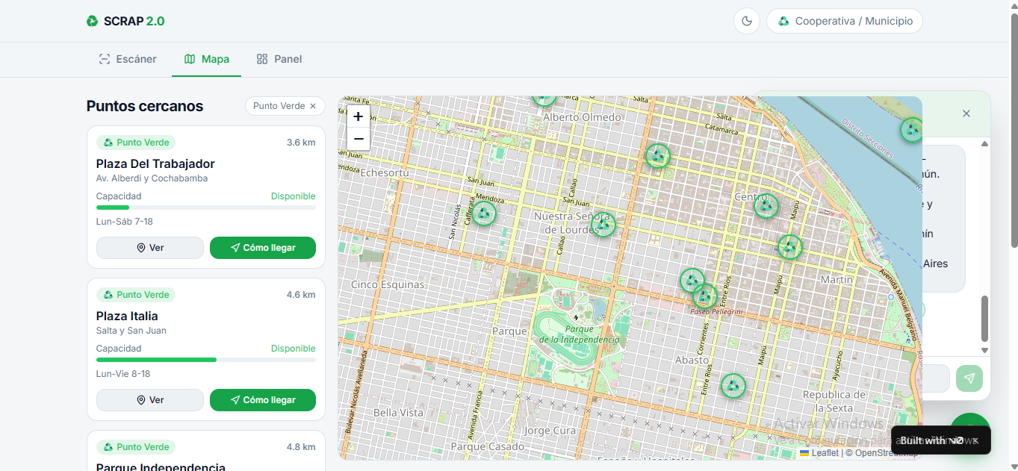Image resolution: width=1018 pixels, height=471 pixels.
Task: Focus the chat message input field
Action: pos(935,378)
